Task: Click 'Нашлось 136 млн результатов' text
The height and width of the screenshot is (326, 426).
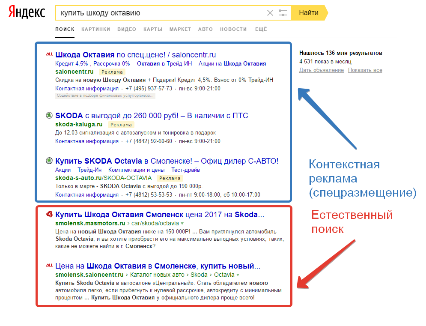Action: click(341, 53)
